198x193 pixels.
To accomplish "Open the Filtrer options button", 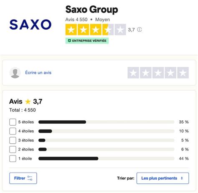I will point(23,178).
